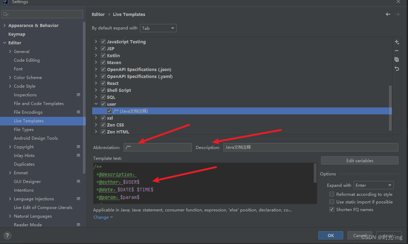Open File and Code Templates settings
The image size is (408, 244).
coord(39,103)
